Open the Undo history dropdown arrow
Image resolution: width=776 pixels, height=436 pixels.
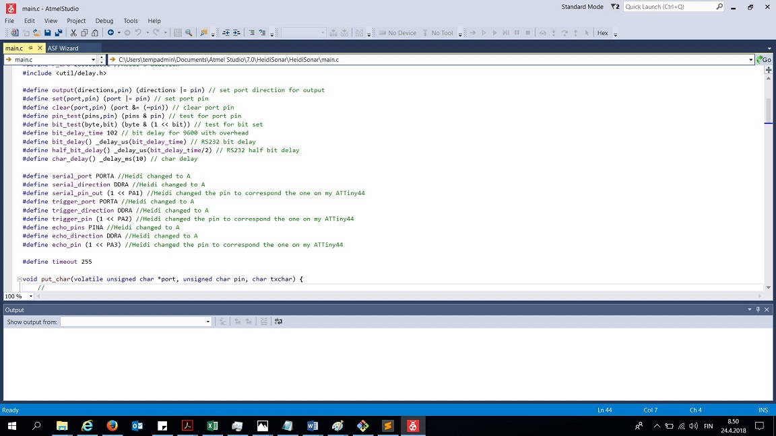(x=147, y=32)
